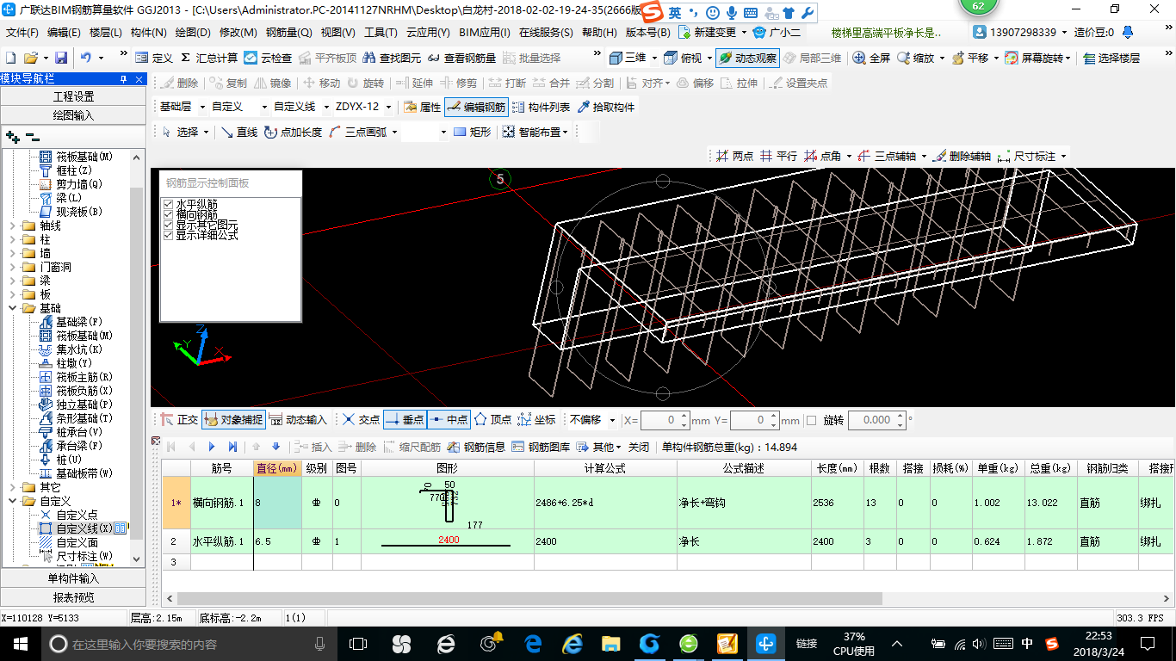Open 云检查 cloud check tool
Viewport: 1176px width, 661px height.
tap(268, 58)
